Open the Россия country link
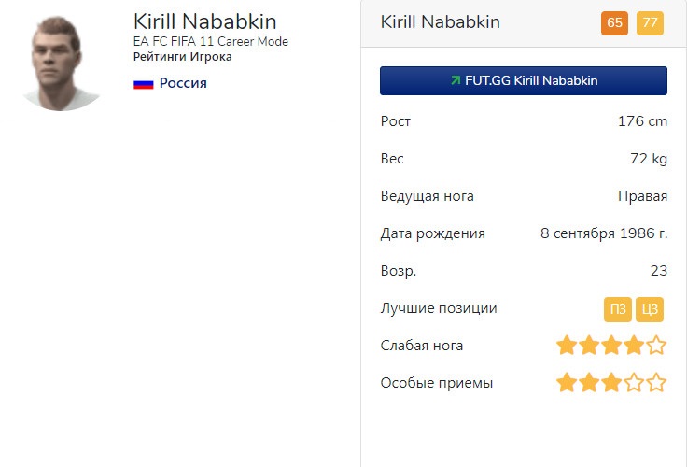The image size is (687, 467). pos(183,83)
